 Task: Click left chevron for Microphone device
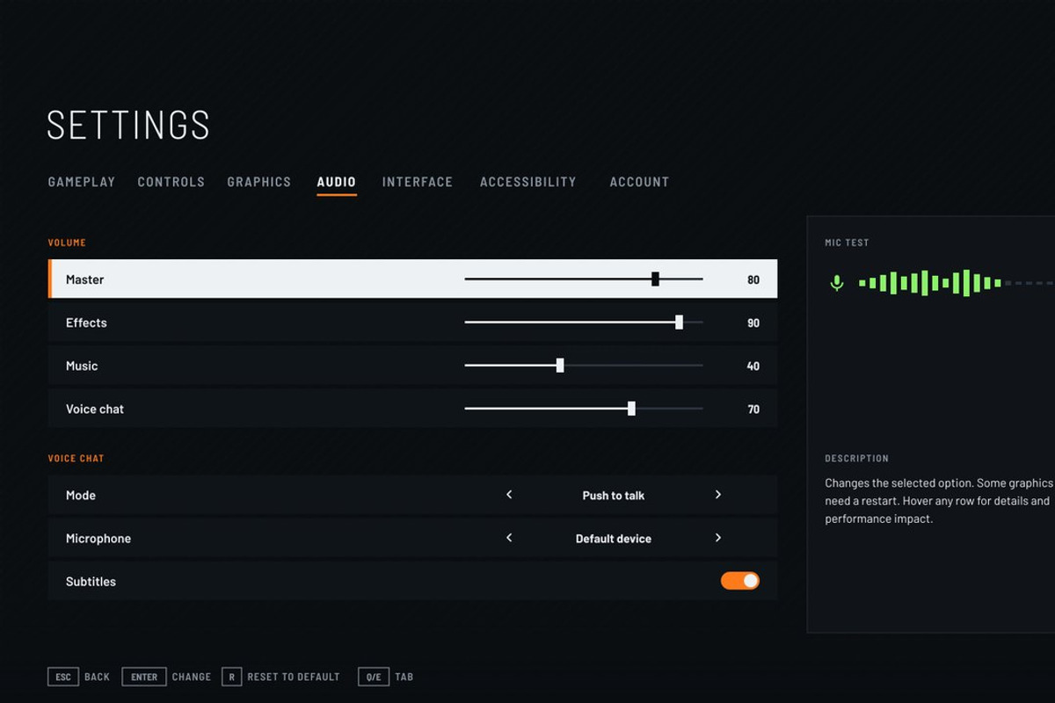tap(509, 538)
